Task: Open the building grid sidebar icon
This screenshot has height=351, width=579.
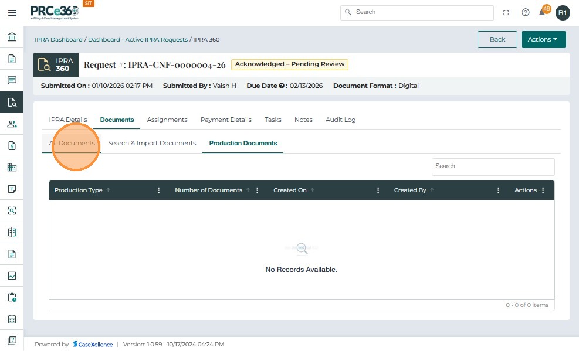Action: tap(12, 167)
